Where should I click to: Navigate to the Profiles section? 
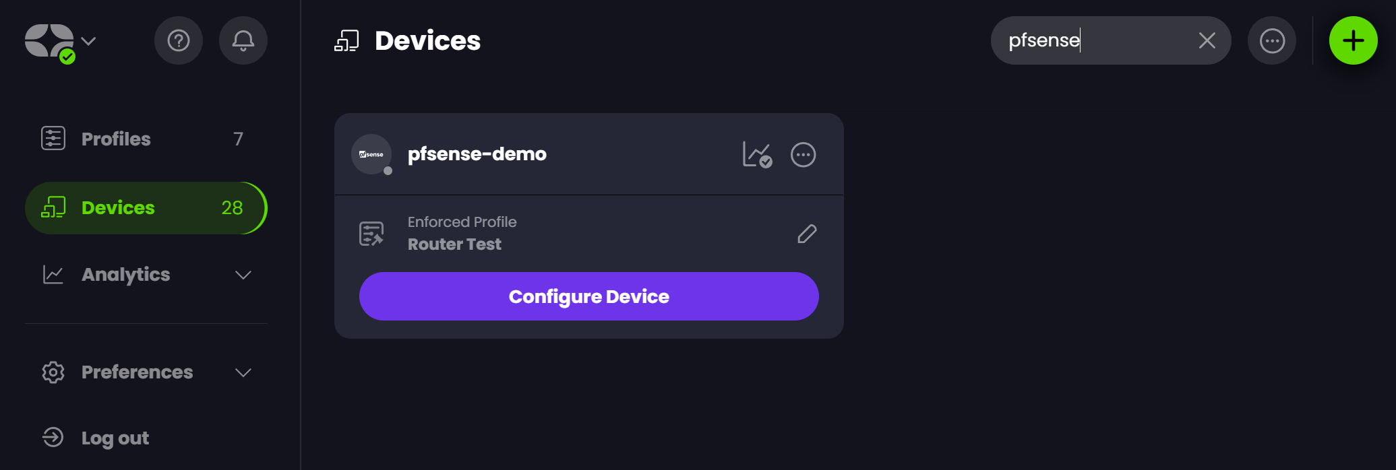[115, 139]
